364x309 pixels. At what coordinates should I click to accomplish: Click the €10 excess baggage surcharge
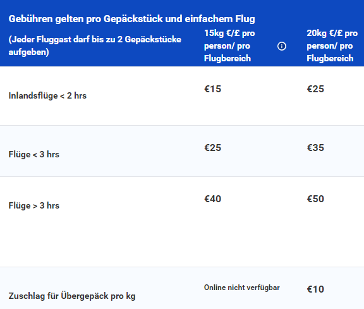pyautogui.click(x=315, y=289)
